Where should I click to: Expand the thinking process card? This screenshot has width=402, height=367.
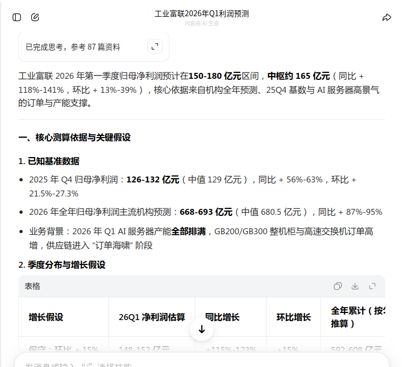point(155,46)
